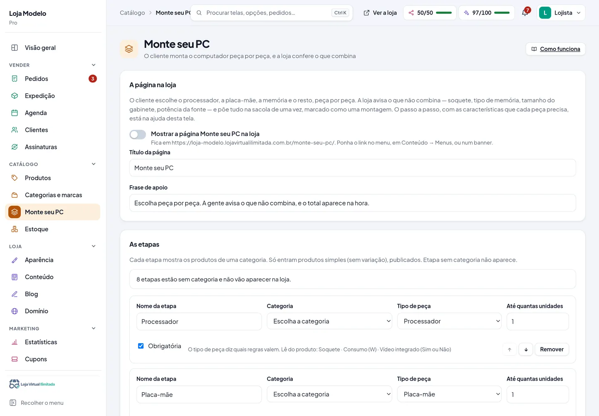Screen dimensions: 599x416
Task: Move Processador step down with arrow
Action: coord(526,349)
